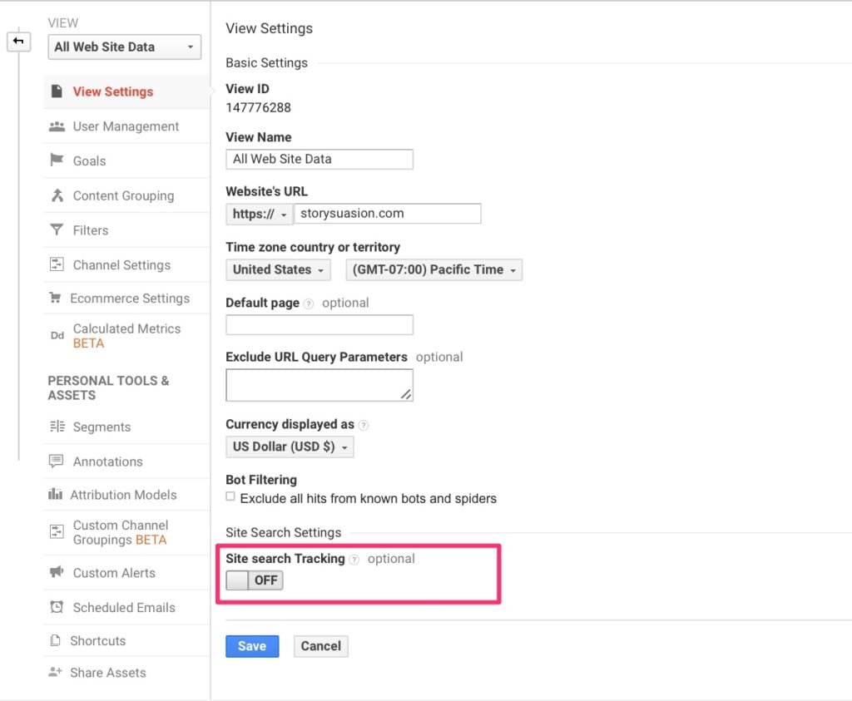Check Exclude all hits from known bots
Viewport: 852px width, 701px height.
point(230,496)
